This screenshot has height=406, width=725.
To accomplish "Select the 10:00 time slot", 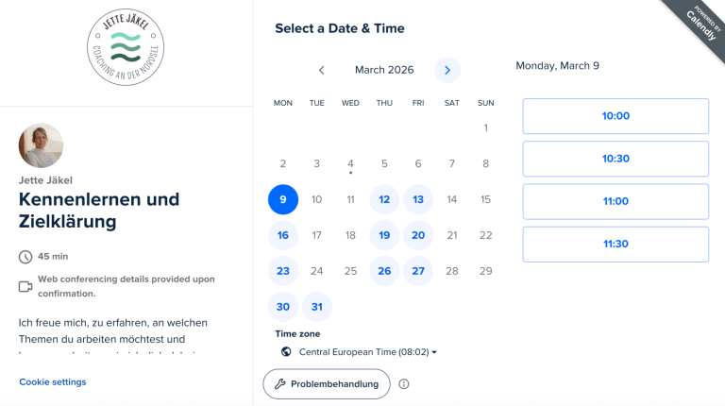I will click(615, 116).
